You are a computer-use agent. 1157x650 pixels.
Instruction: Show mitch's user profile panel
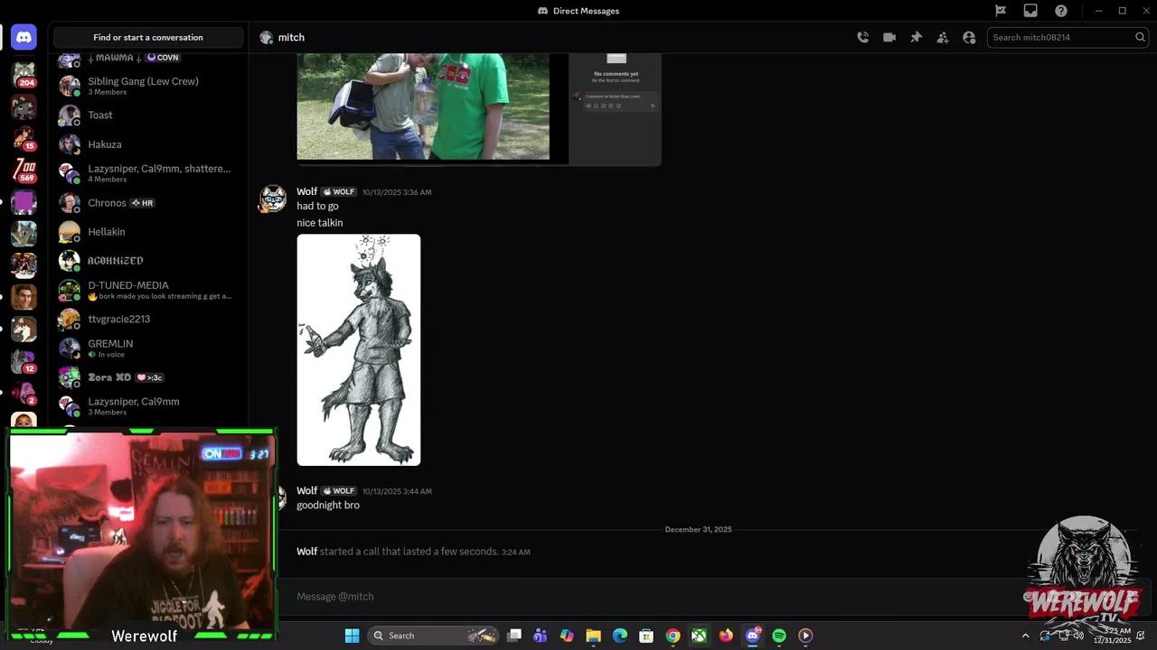point(969,37)
